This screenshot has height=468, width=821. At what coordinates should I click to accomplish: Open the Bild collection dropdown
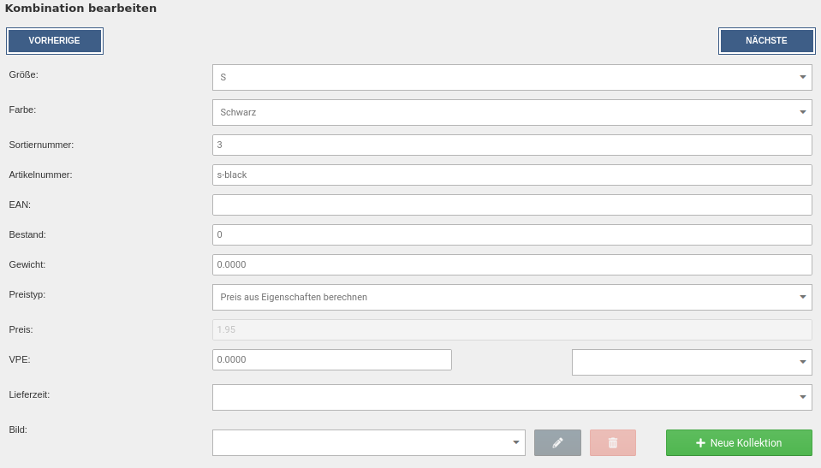point(368,442)
